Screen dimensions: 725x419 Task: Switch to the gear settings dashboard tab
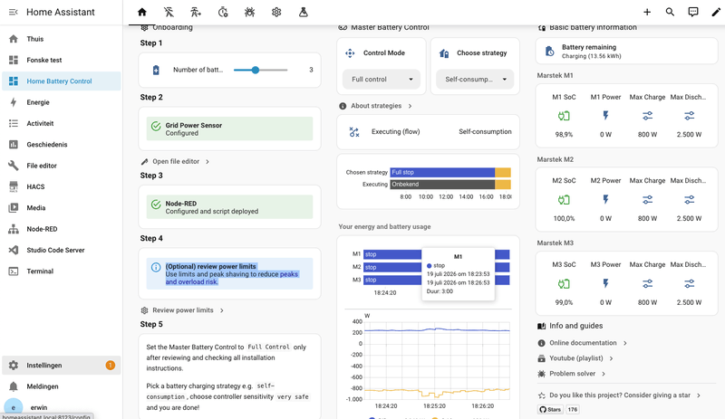tap(276, 12)
